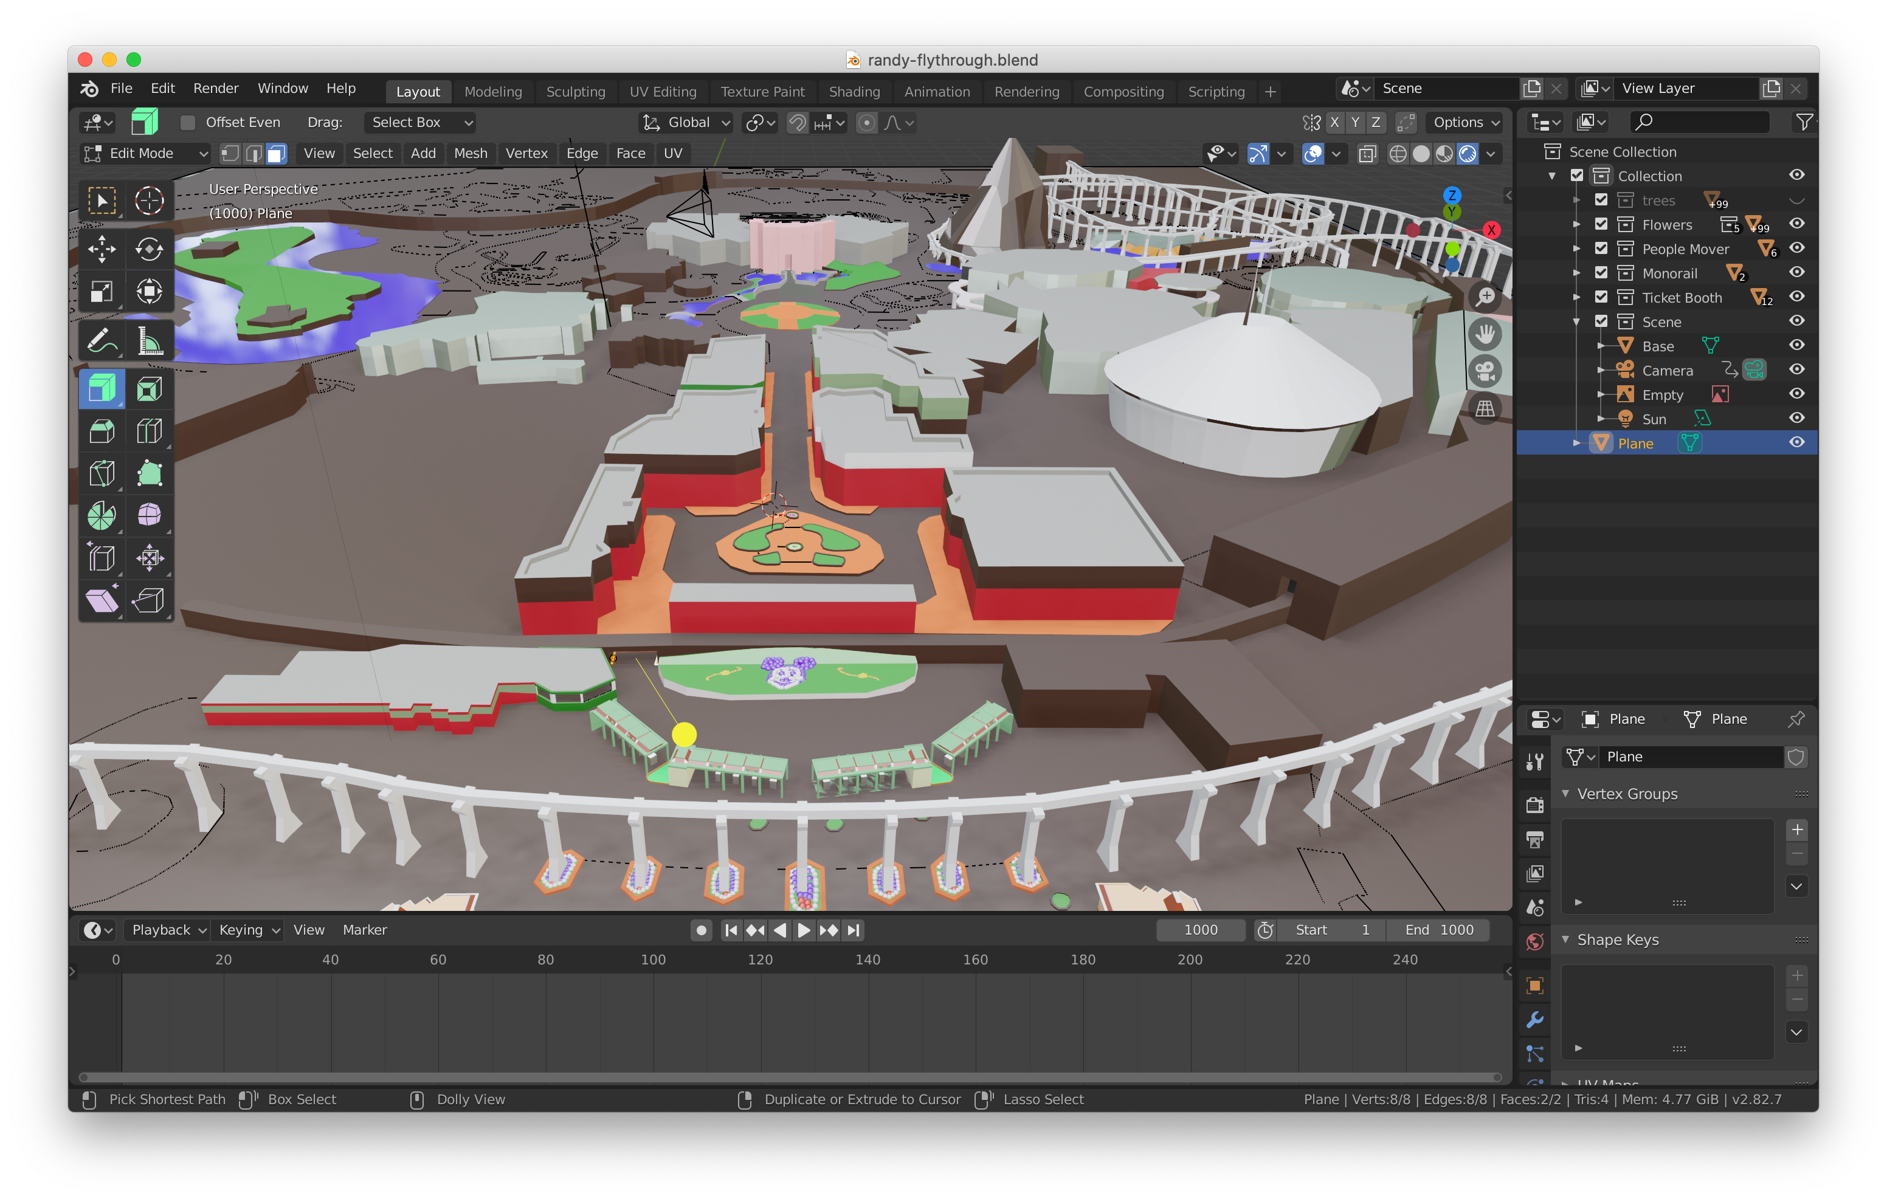Click the current frame field 1000
The height and width of the screenshot is (1202, 1887).
click(1201, 930)
